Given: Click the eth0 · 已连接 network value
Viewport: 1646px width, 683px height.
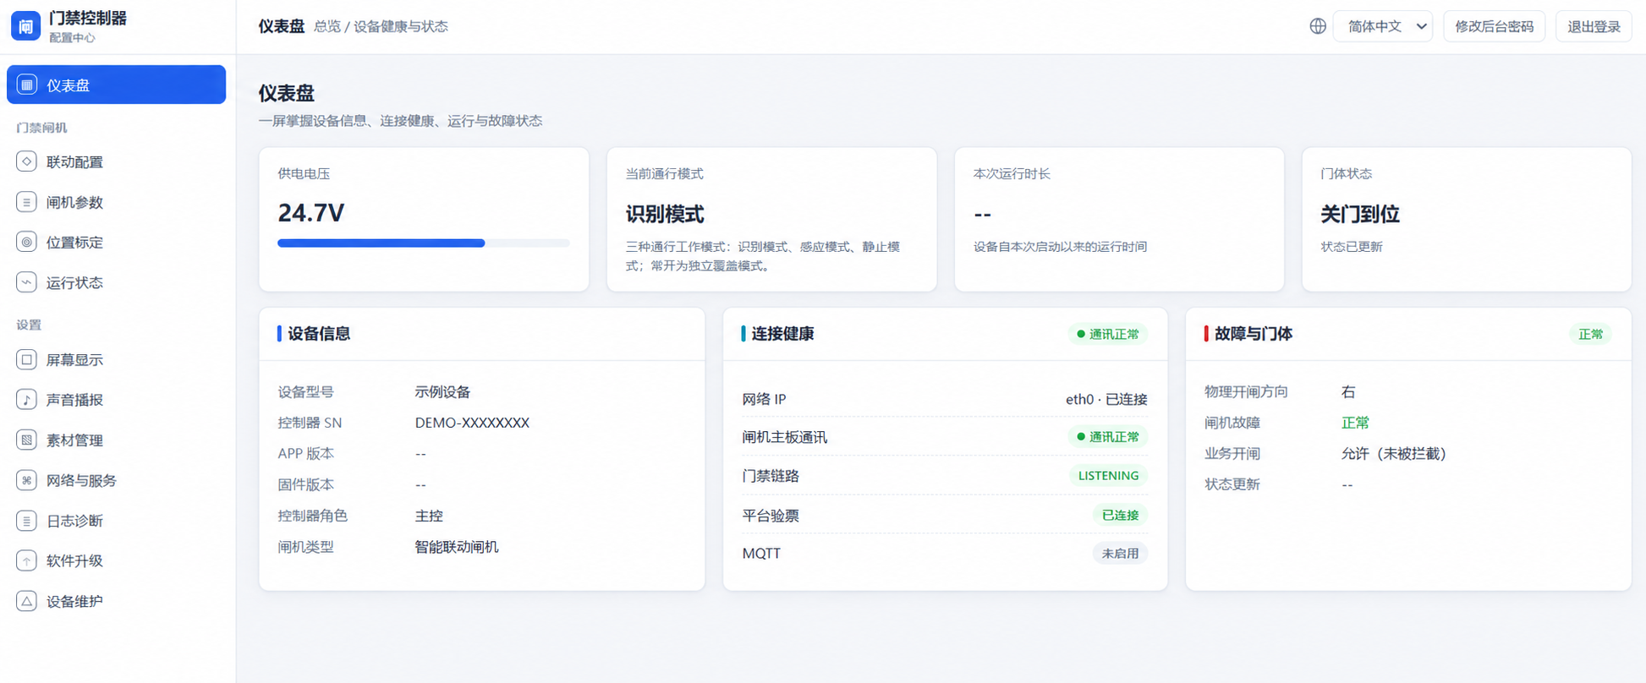Looking at the screenshot, I should (x=1106, y=399).
